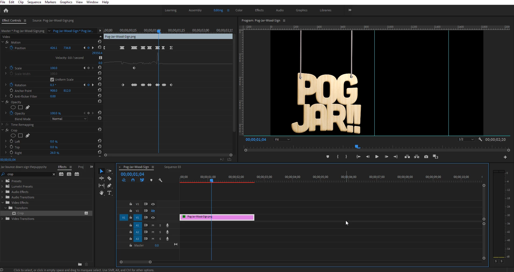514x272 pixels.
Task: Click the Extract button in Program monitor
Action: (417, 157)
